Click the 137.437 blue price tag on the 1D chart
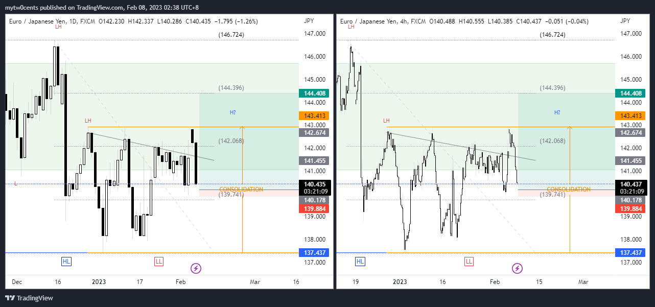The image size is (655, 307). click(x=315, y=253)
